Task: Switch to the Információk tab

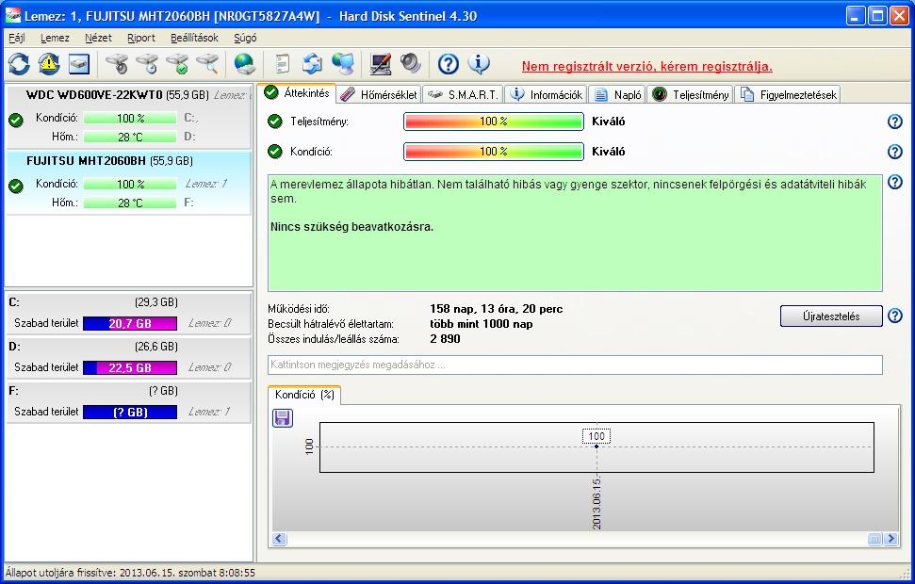Action: point(546,94)
